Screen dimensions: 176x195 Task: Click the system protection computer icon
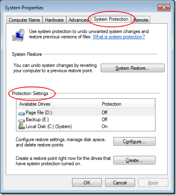pyautogui.click(x=18, y=35)
